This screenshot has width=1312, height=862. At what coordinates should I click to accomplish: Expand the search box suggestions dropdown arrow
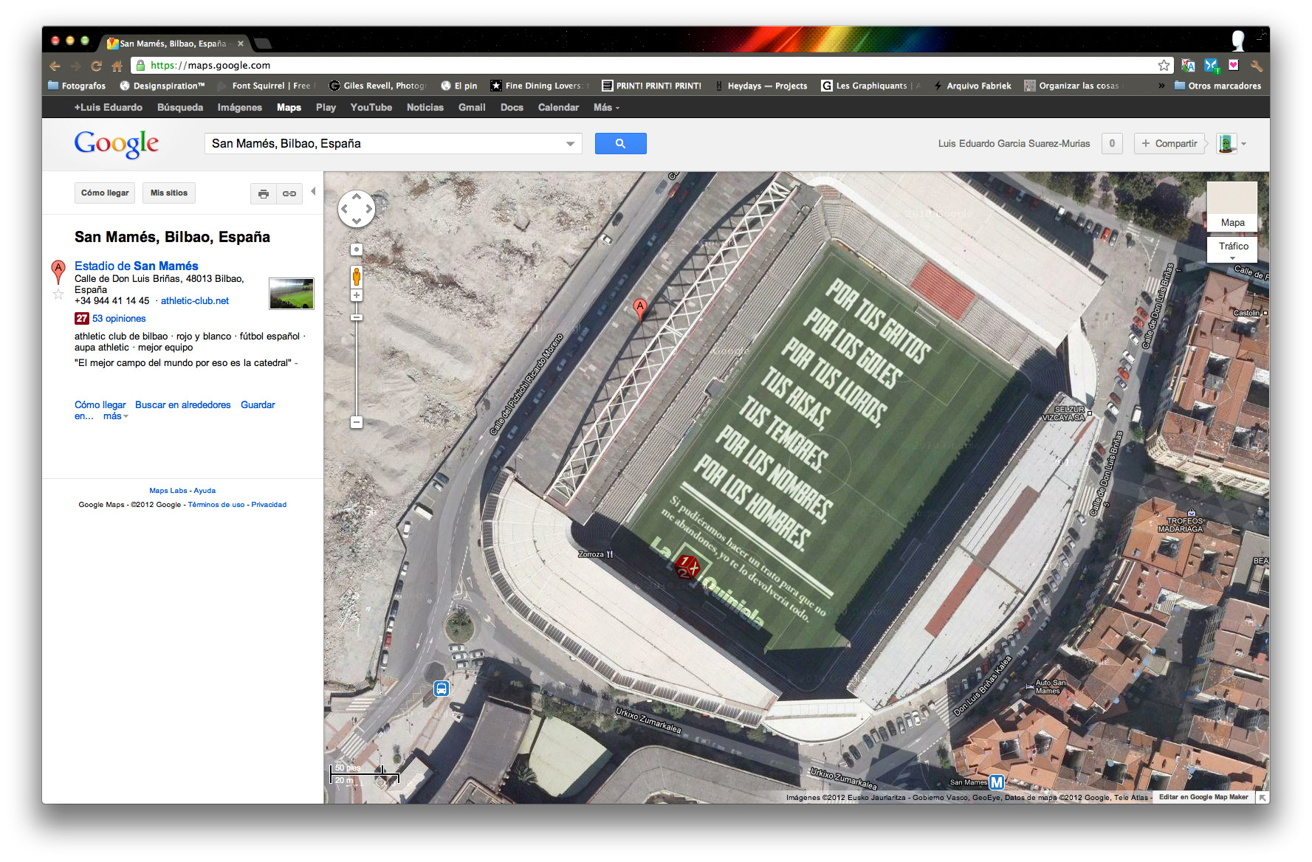[570, 144]
